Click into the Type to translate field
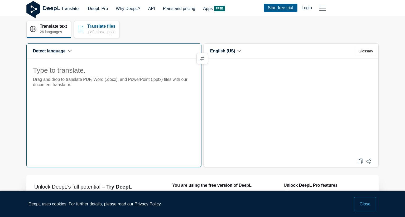The width and height of the screenshot is (405, 217). [114, 113]
